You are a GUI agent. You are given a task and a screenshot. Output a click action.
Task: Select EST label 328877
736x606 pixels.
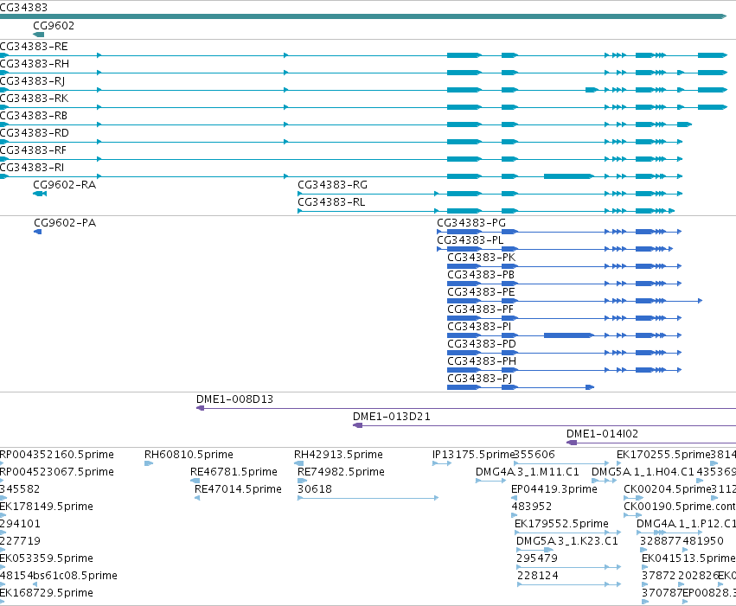(661, 542)
